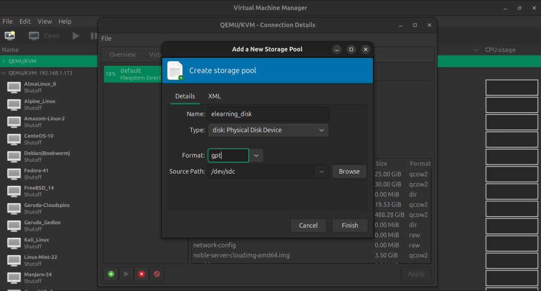Click the green Add pool plus icon

click(111, 274)
